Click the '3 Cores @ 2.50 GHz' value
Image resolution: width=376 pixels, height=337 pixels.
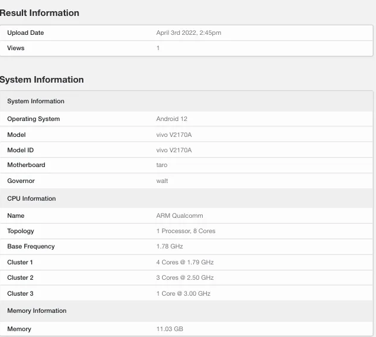tap(185, 277)
